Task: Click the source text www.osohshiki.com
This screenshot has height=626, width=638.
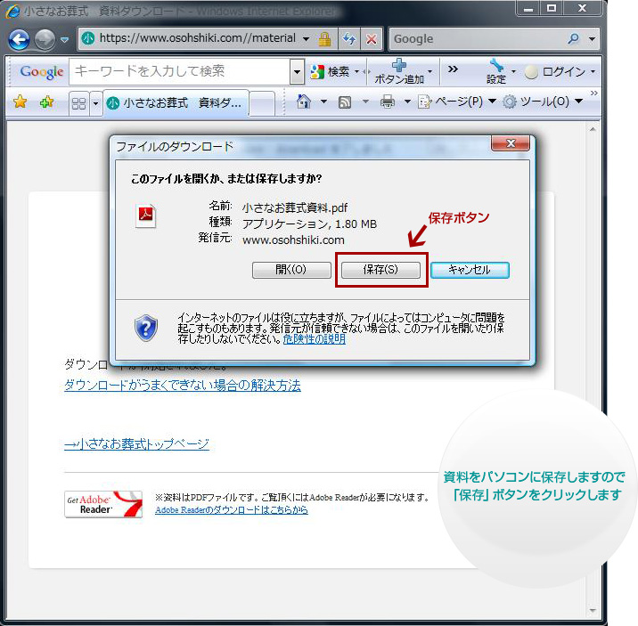Action: pyautogui.click(x=293, y=240)
